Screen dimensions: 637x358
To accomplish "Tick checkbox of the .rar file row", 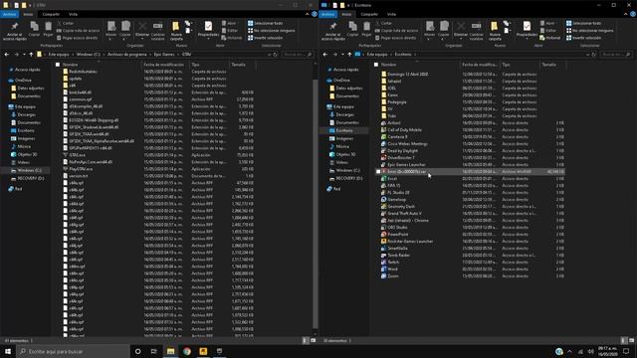I will coord(378,172).
